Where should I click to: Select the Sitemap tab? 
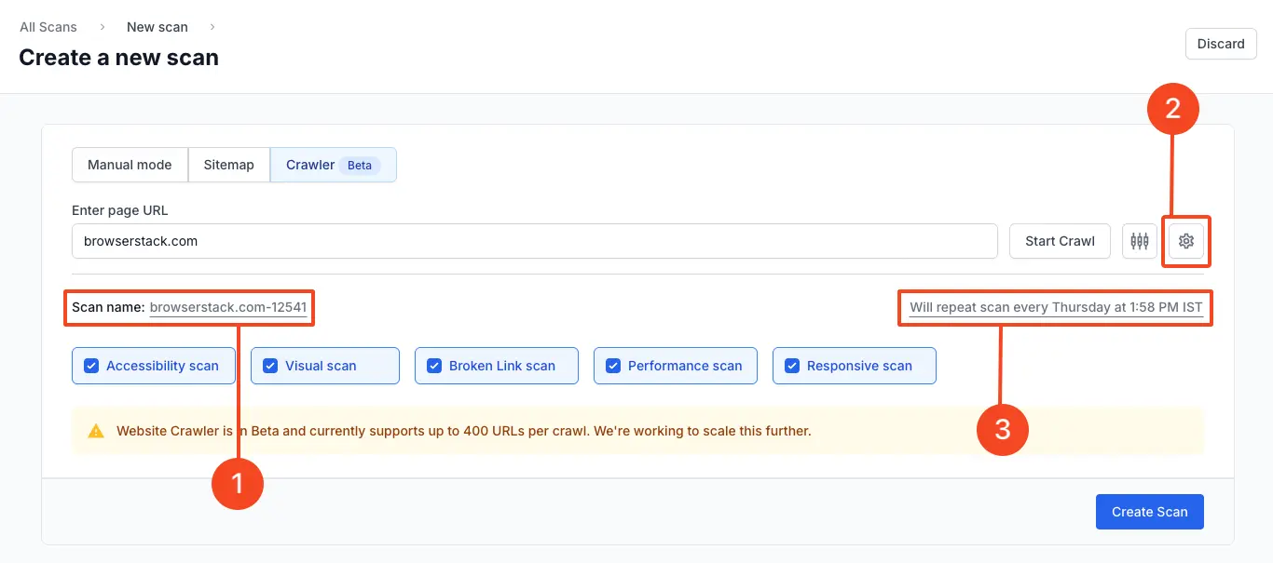coord(228,165)
